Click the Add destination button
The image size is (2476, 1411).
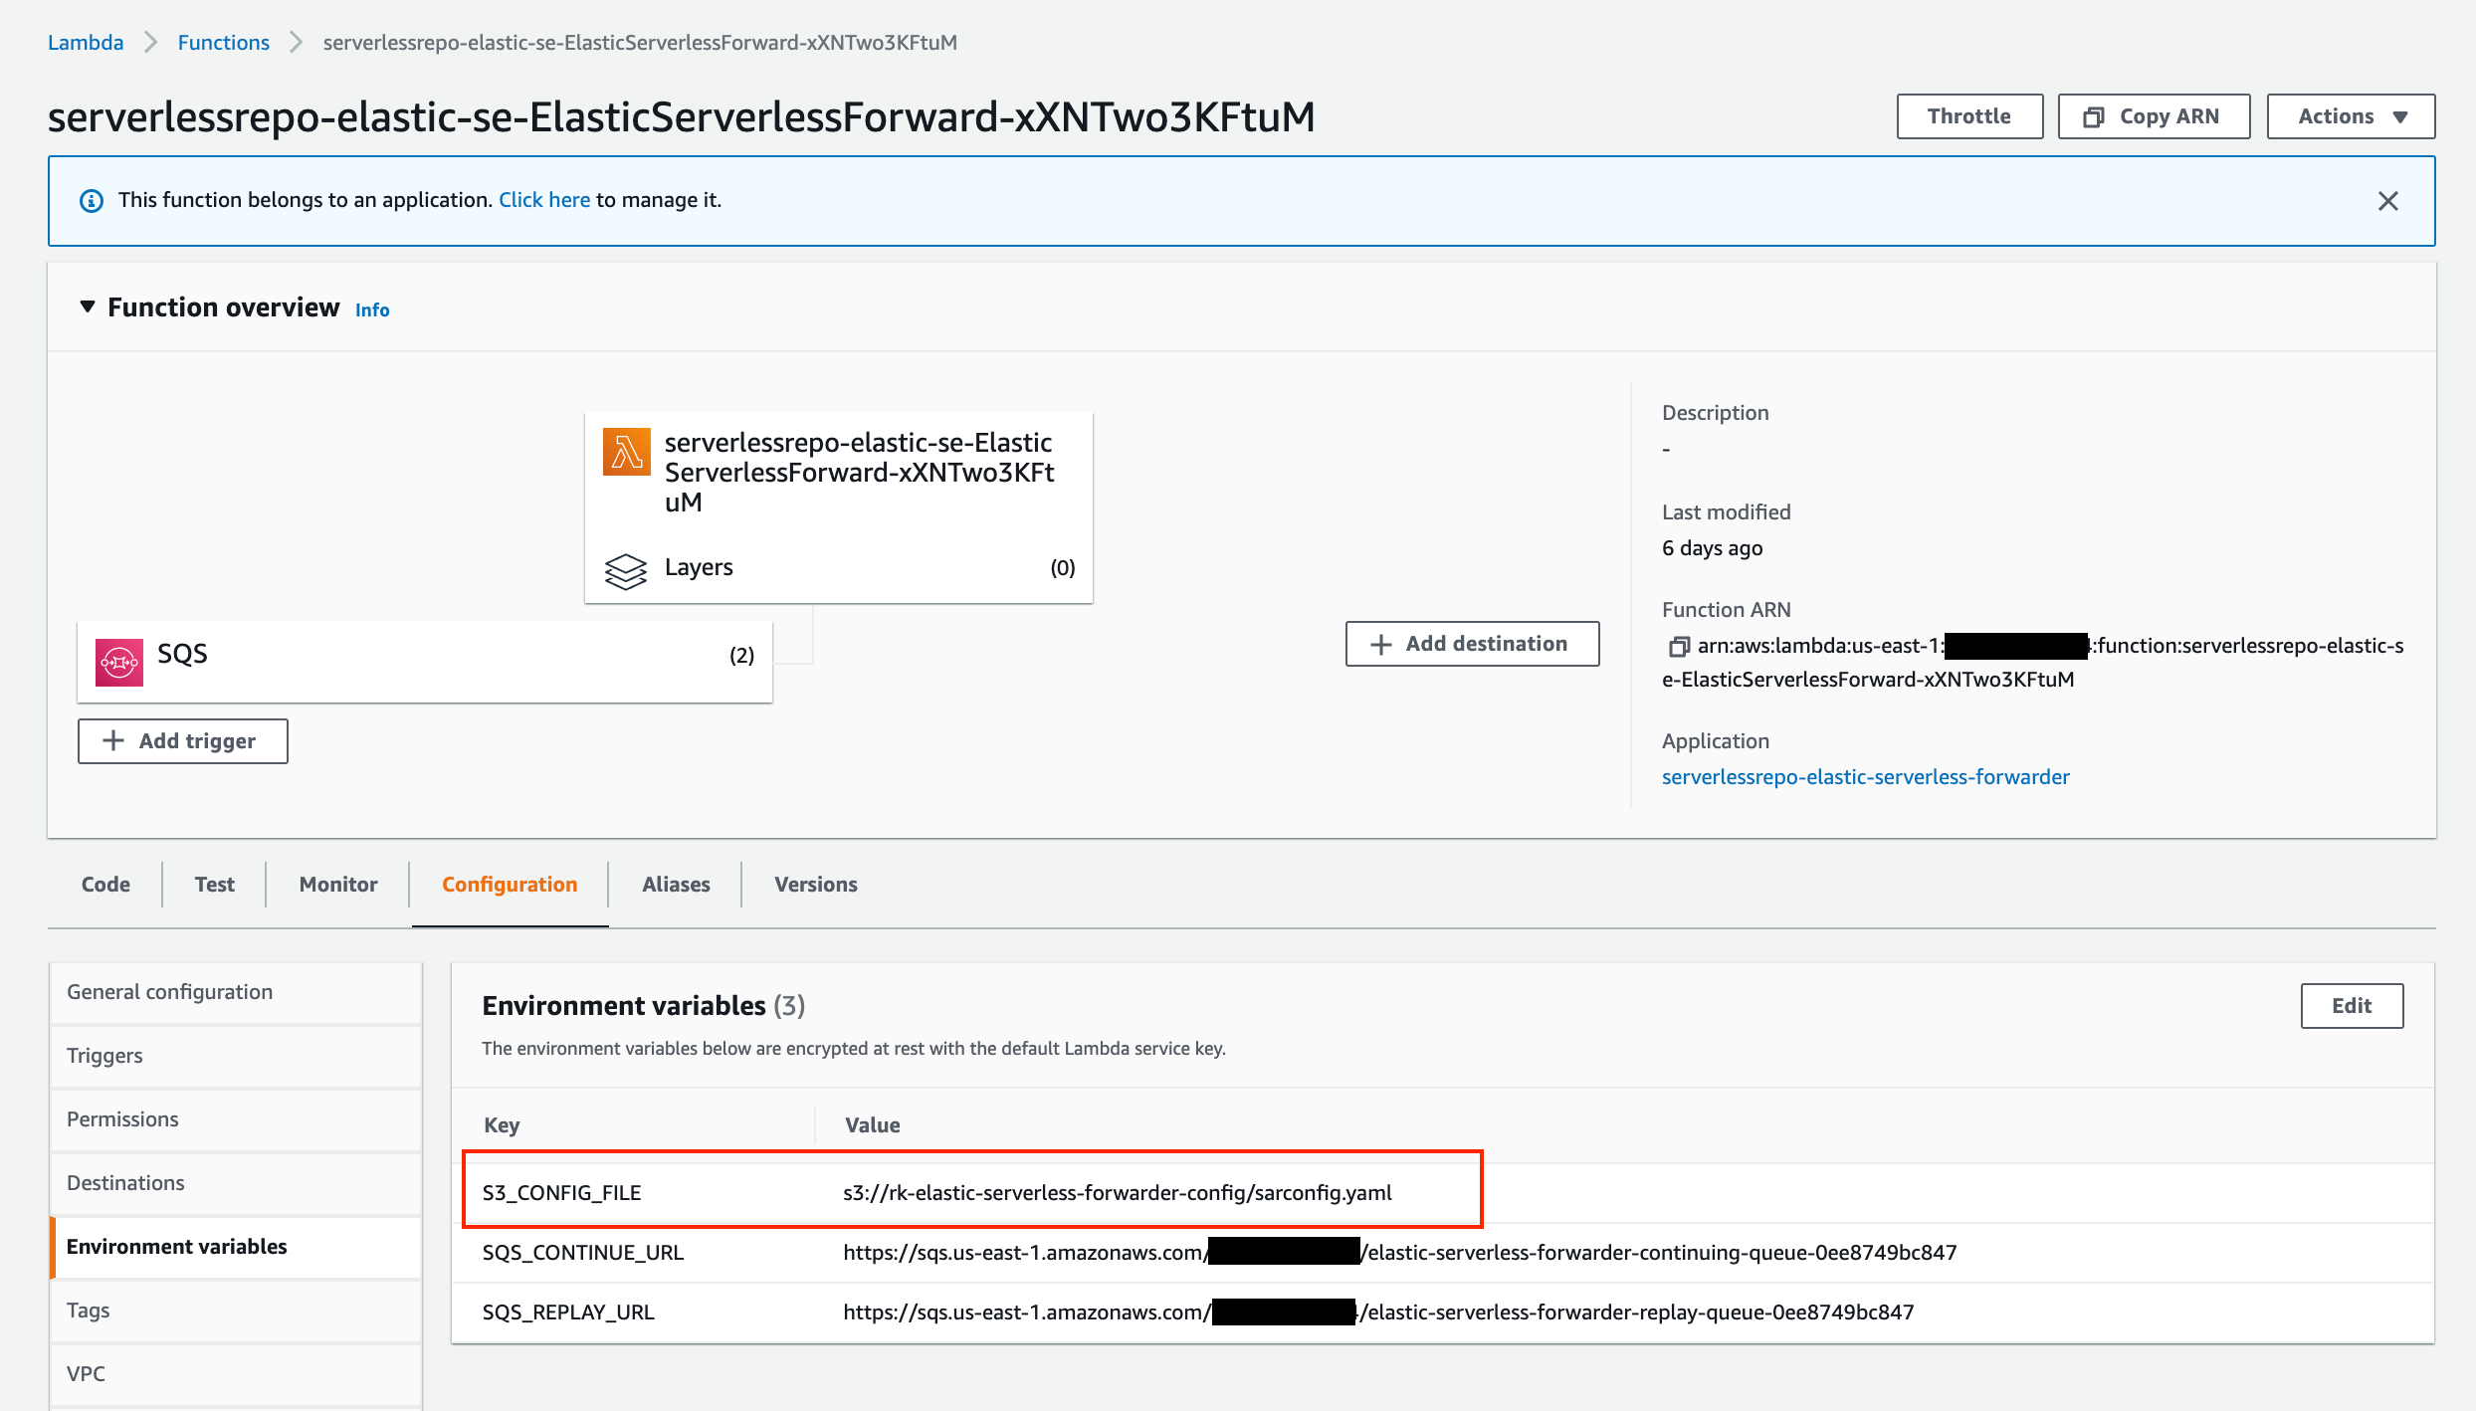pyautogui.click(x=1472, y=644)
